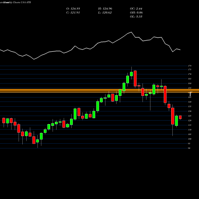Click the close price value C: 121.91
The image size is (199, 199).
pos(73,13)
